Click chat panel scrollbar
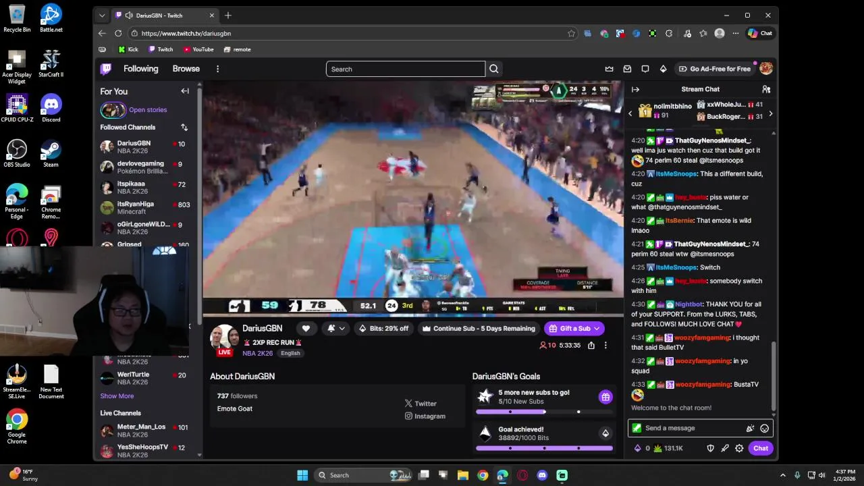 click(x=774, y=376)
